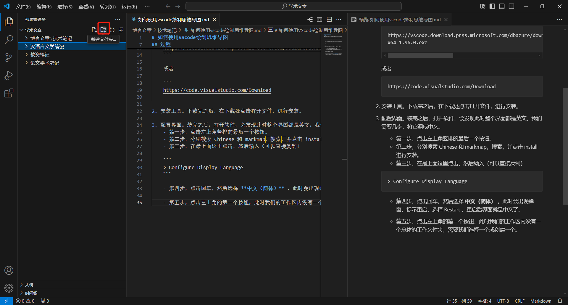Open editor group more actions menu
This screenshot has height=305, width=568.
coord(339,20)
